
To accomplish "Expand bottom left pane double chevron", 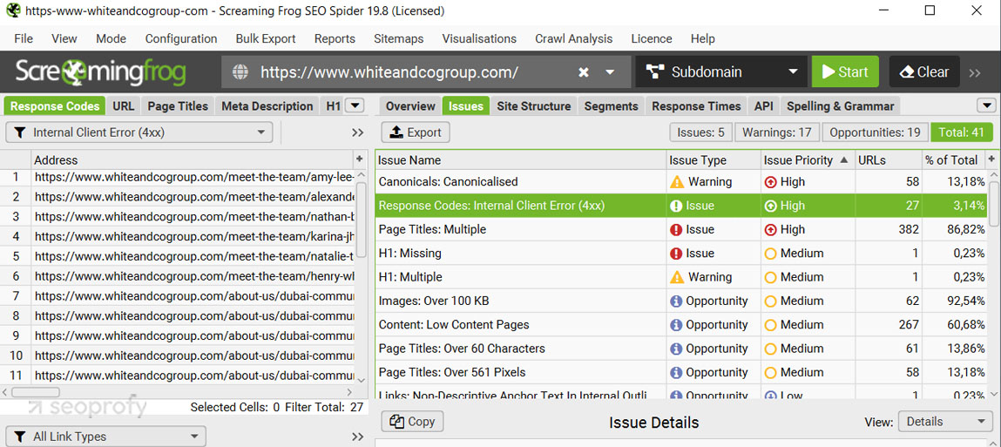I will point(357,437).
